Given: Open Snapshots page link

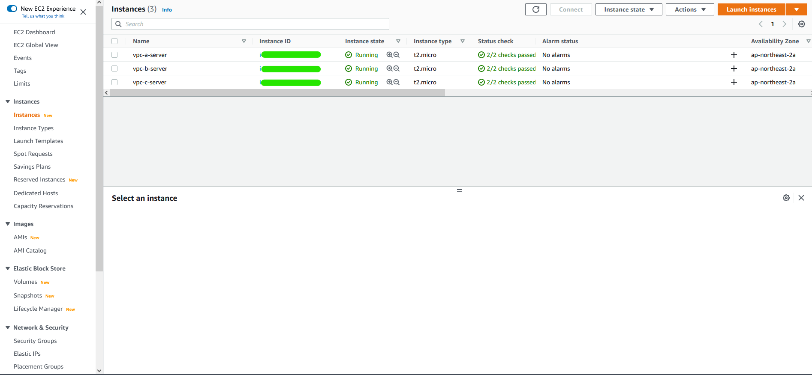Looking at the screenshot, I should tap(28, 295).
